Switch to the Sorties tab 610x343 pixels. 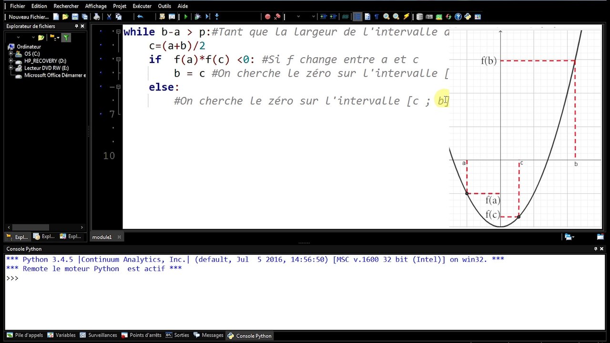(177, 335)
